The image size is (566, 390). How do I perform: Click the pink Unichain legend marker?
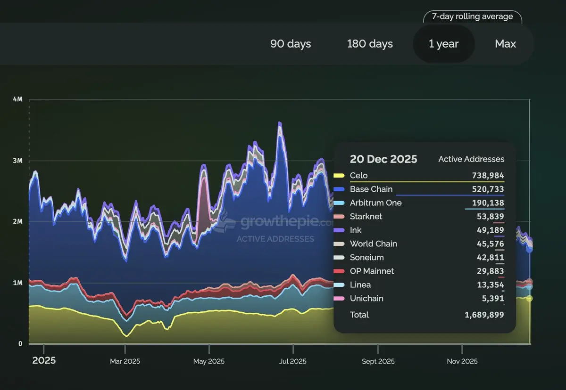(x=339, y=299)
